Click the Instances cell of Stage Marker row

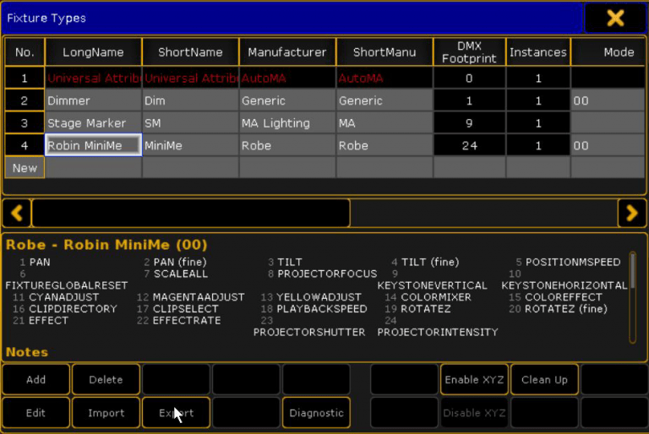tap(538, 123)
